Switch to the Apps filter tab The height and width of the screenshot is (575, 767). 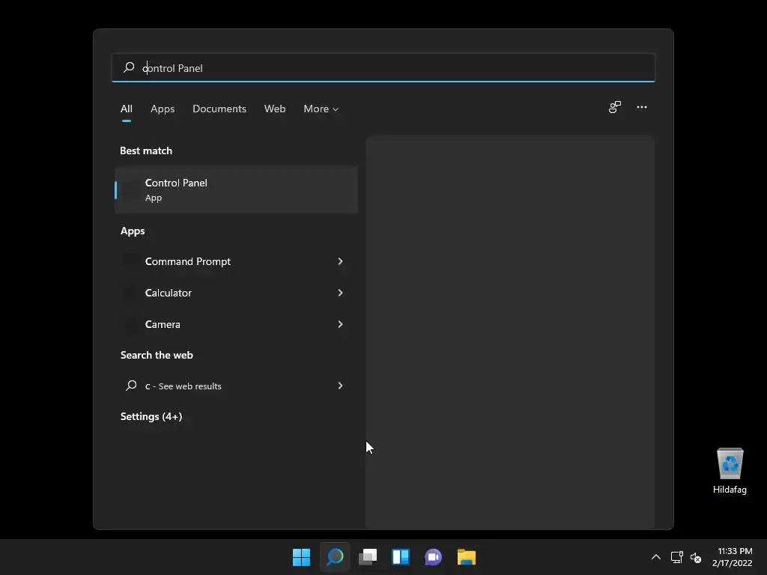pos(163,109)
